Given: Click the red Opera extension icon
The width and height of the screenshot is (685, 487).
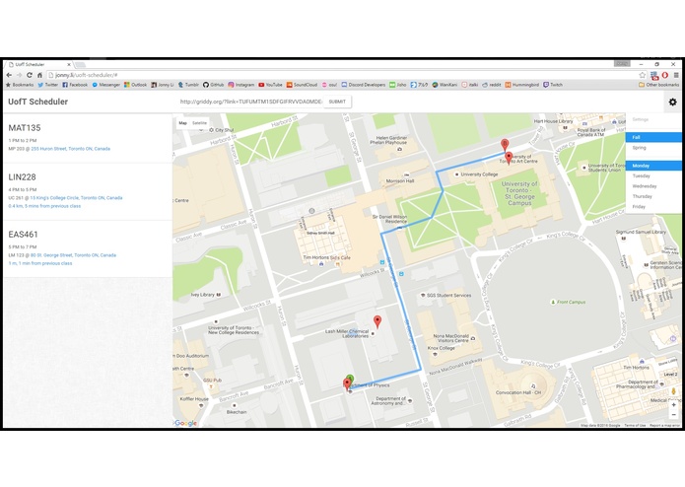Looking at the screenshot, I should (665, 75).
